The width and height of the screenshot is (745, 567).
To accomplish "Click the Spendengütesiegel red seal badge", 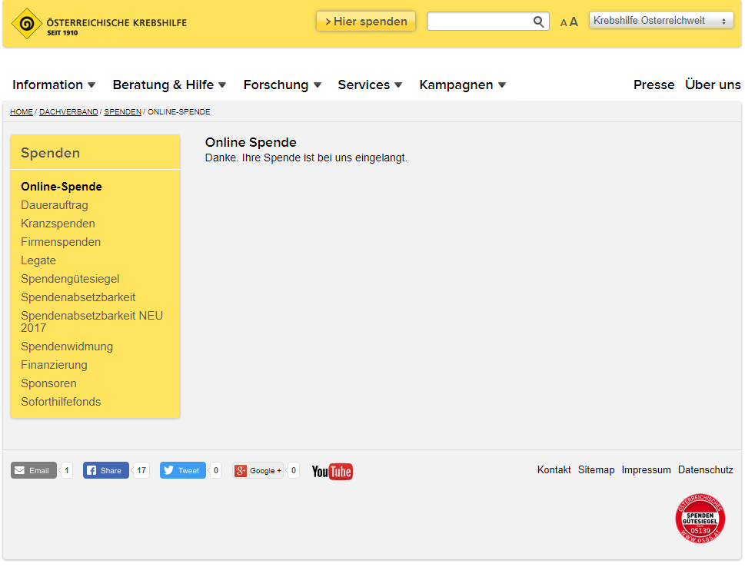I will click(x=700, y=518).
